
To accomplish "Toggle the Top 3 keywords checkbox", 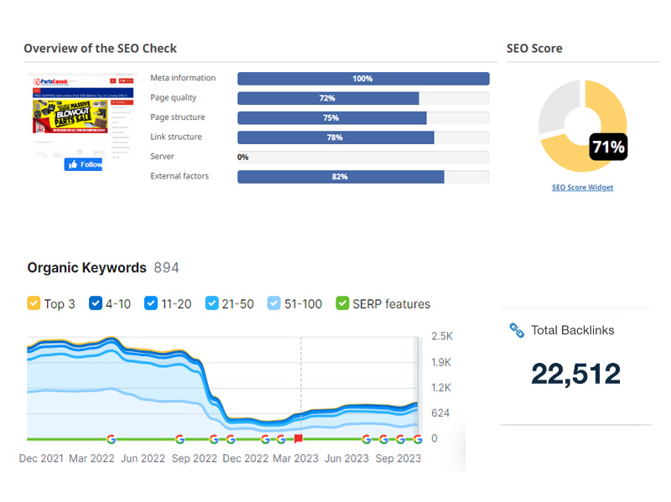I will coord(34,303).
